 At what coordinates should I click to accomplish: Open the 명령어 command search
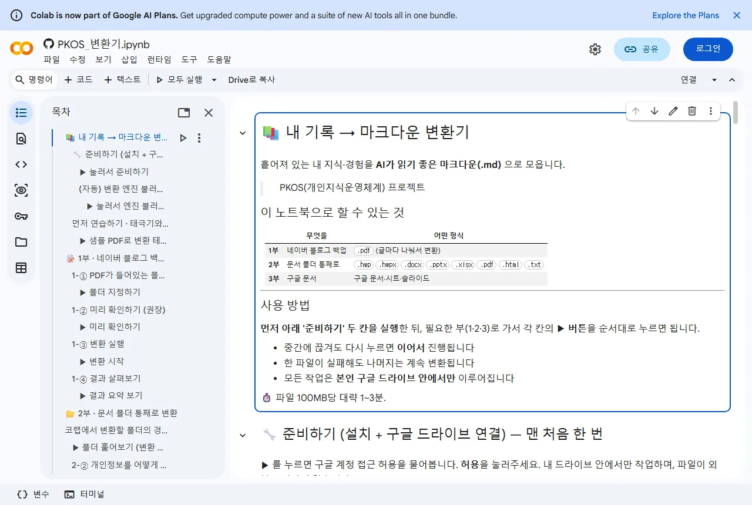[34, 80]
